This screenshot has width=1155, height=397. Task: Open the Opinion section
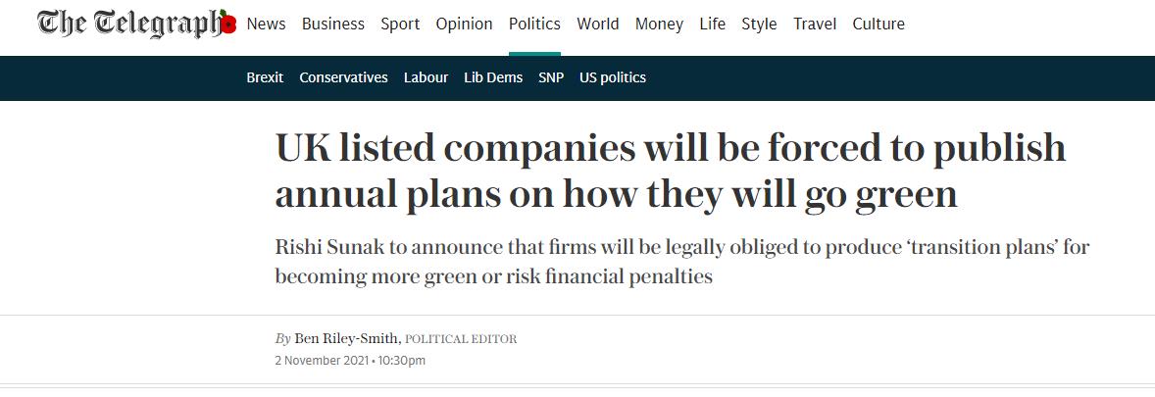coord(464,24)
